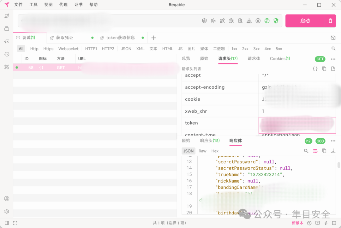The width and height of the screenshot is (341, 228).
Task: Open the history clock icon in the sidebar
Action: [x=7, y=54]
